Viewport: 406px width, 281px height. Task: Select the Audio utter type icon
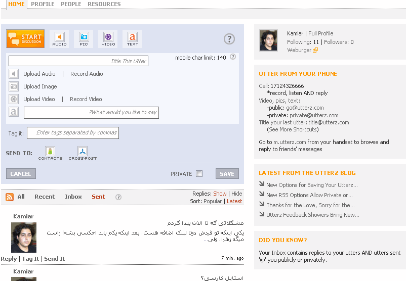59,39
